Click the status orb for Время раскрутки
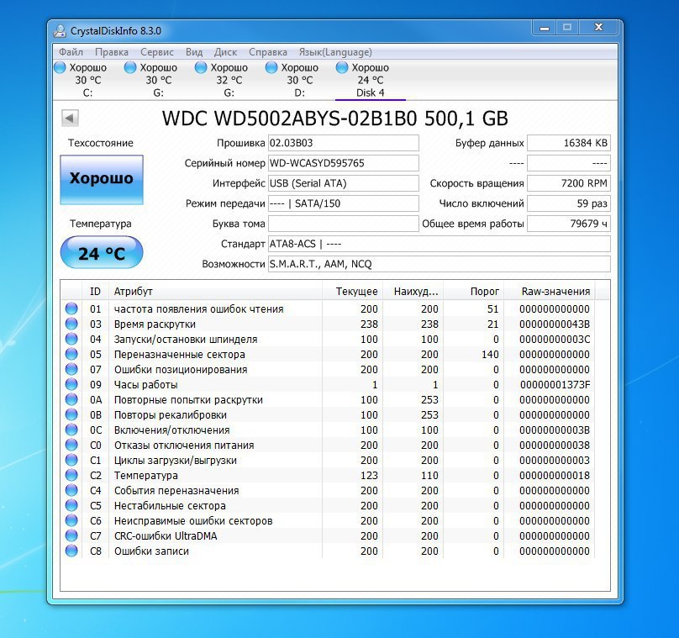 click(71, 324)
